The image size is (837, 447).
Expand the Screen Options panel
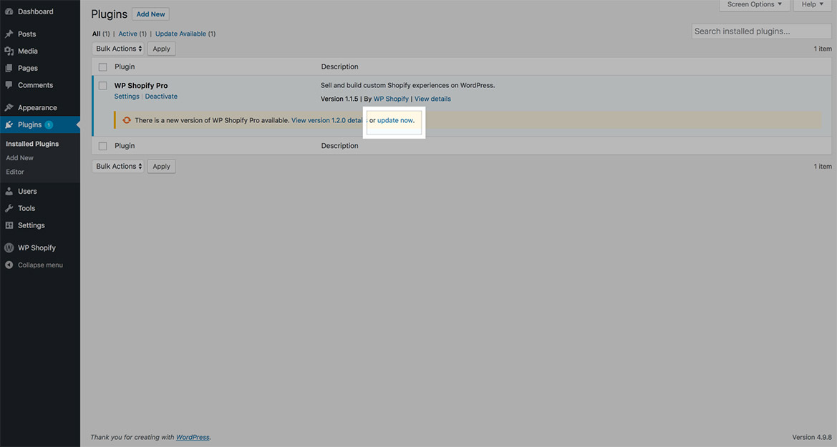(x=754, y=5)
